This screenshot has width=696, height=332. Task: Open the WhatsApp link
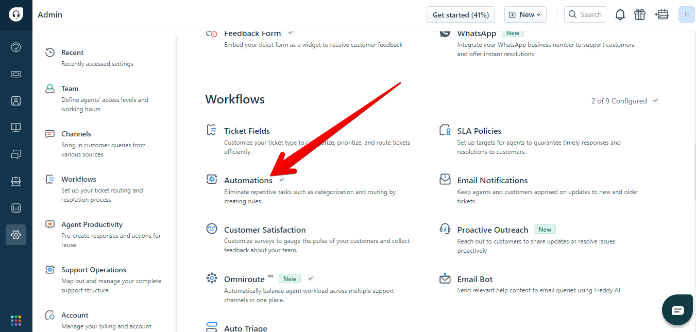click(x=477, y=33)
